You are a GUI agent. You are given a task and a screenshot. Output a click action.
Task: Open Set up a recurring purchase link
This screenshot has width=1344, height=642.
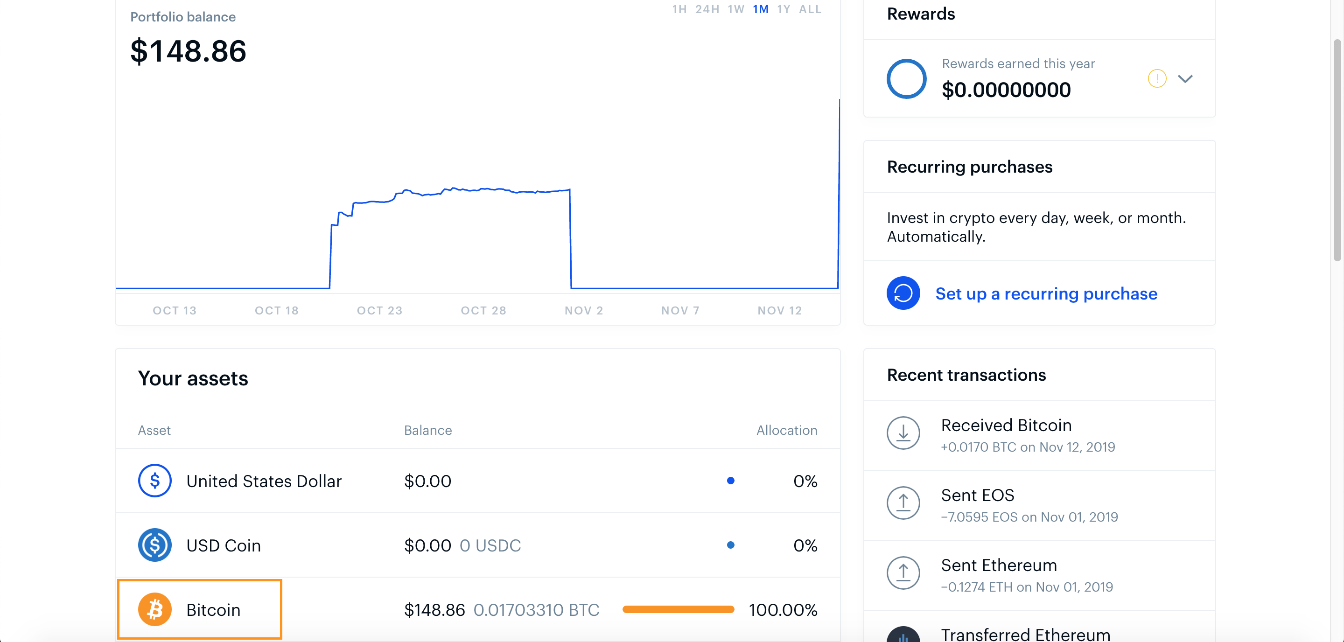coord(1046,293)
